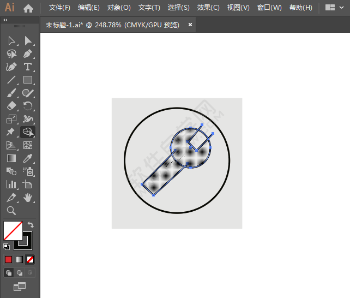Select the Curvature tool
This screenshot has width=350, height=298.
11,67
